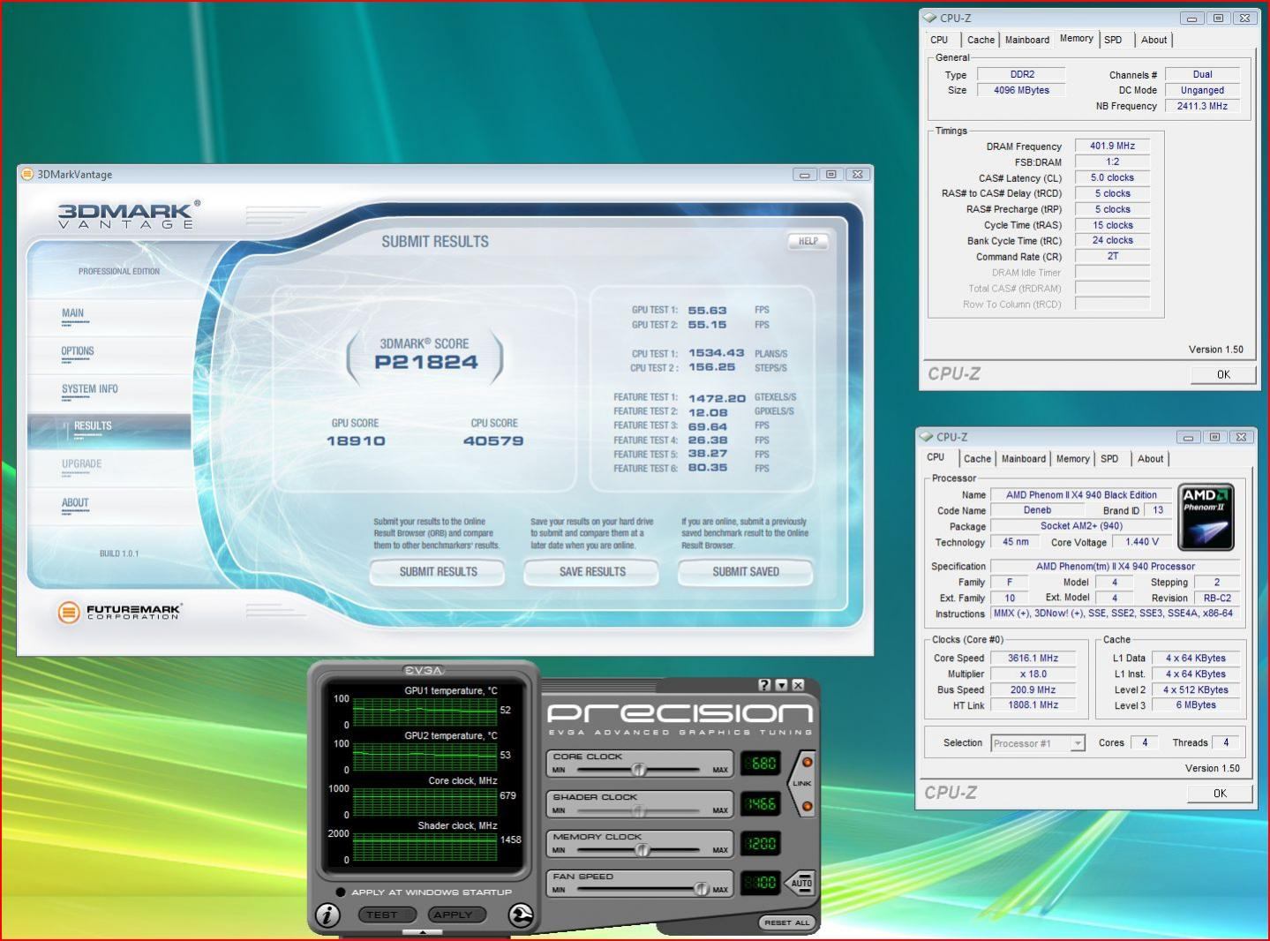1270x941 pixels.
Task: Switch to Mainboard tab in Memory CPU-Z window
Action: [1027, 40]
